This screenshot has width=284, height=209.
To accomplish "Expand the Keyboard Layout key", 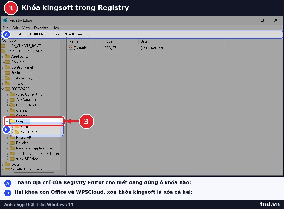I will [x=2, y=78].
